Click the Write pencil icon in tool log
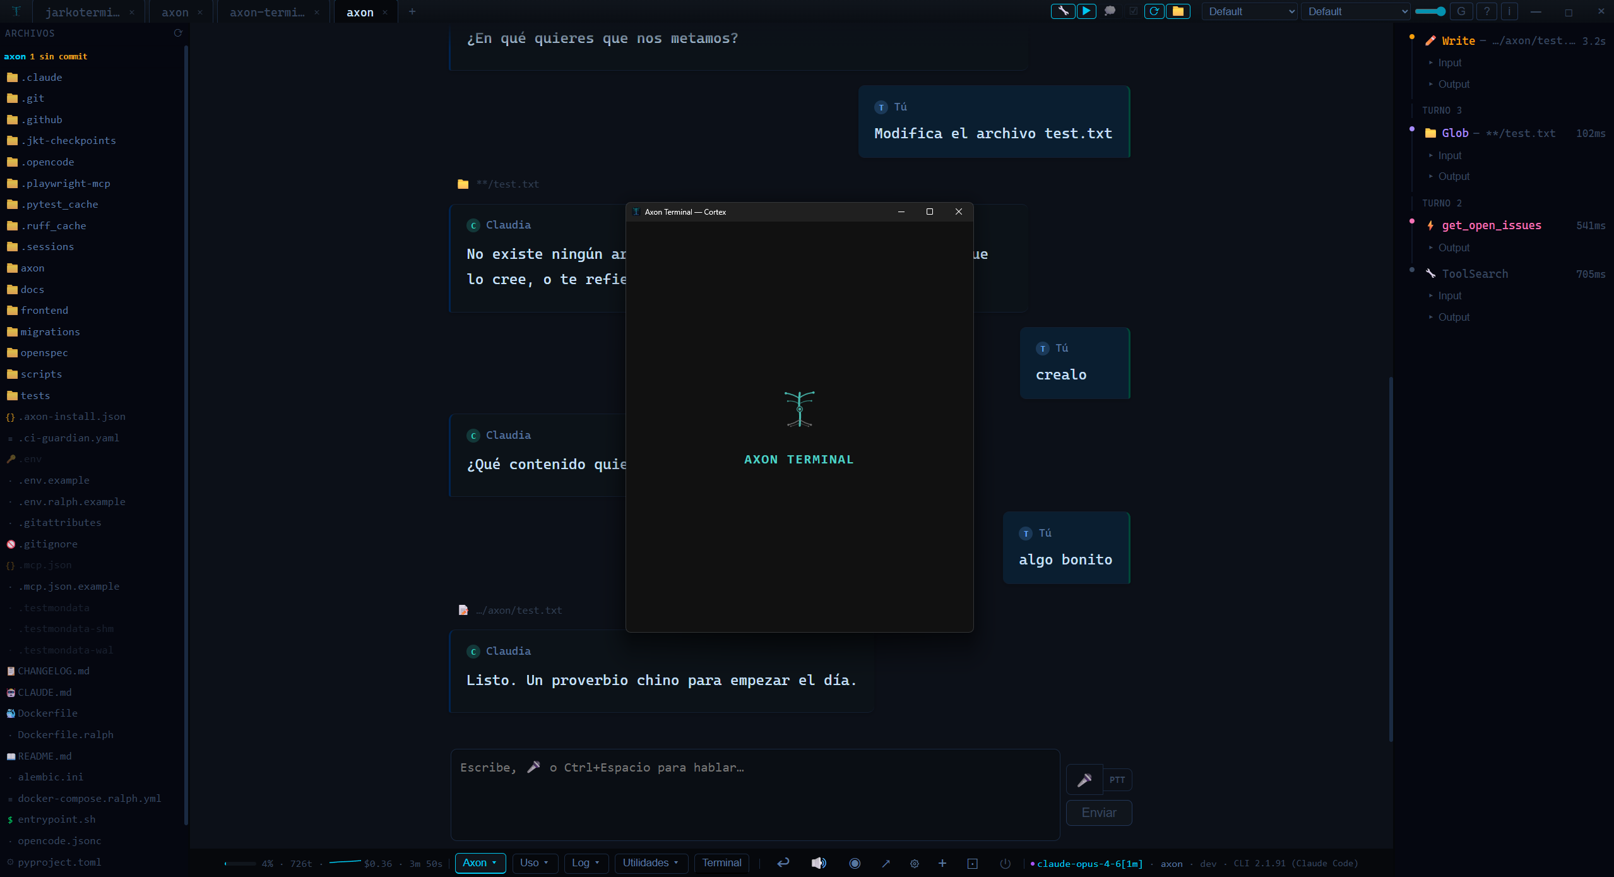Viewport: 1614px width, 877px height. tap(1430, 40)
